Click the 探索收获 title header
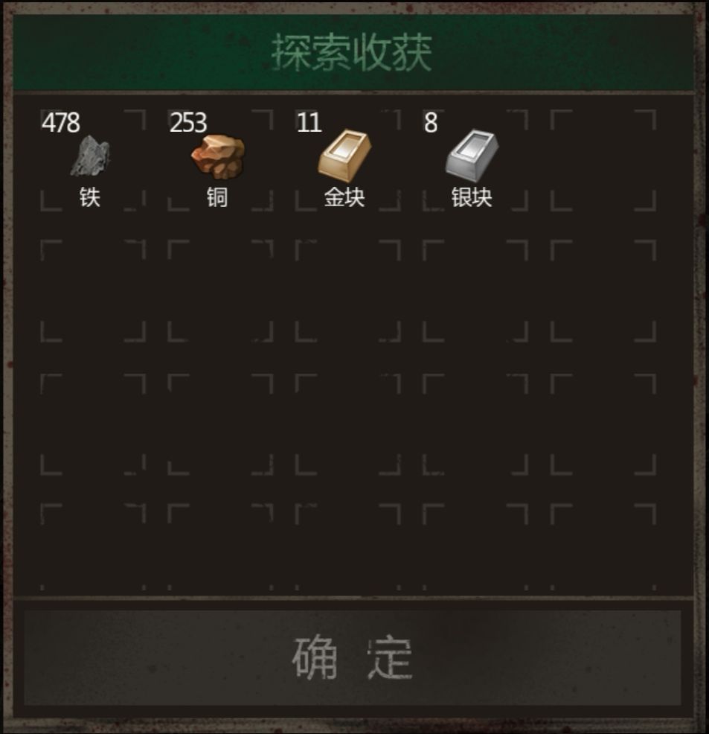This screenshot has height=734, width=709. click(352, 52)
